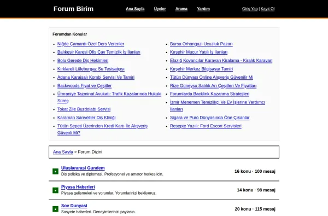Click the Ana Sayfa breadcrumb link

click(63, 152)
